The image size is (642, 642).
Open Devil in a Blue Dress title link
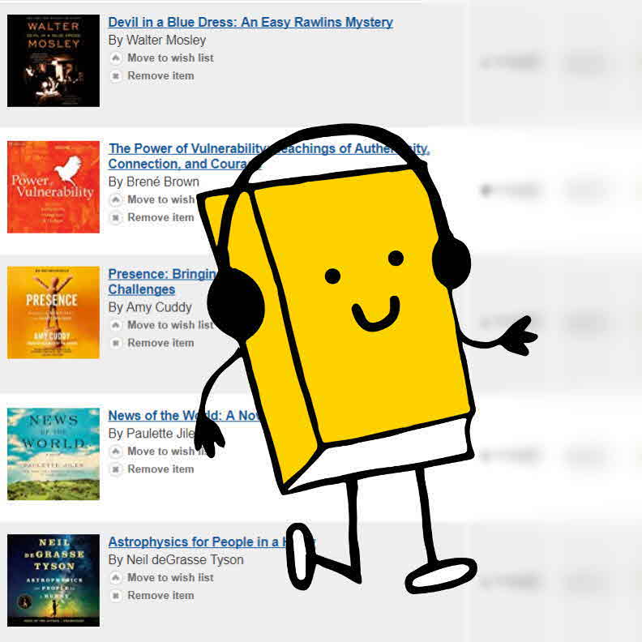pos(250,22)
